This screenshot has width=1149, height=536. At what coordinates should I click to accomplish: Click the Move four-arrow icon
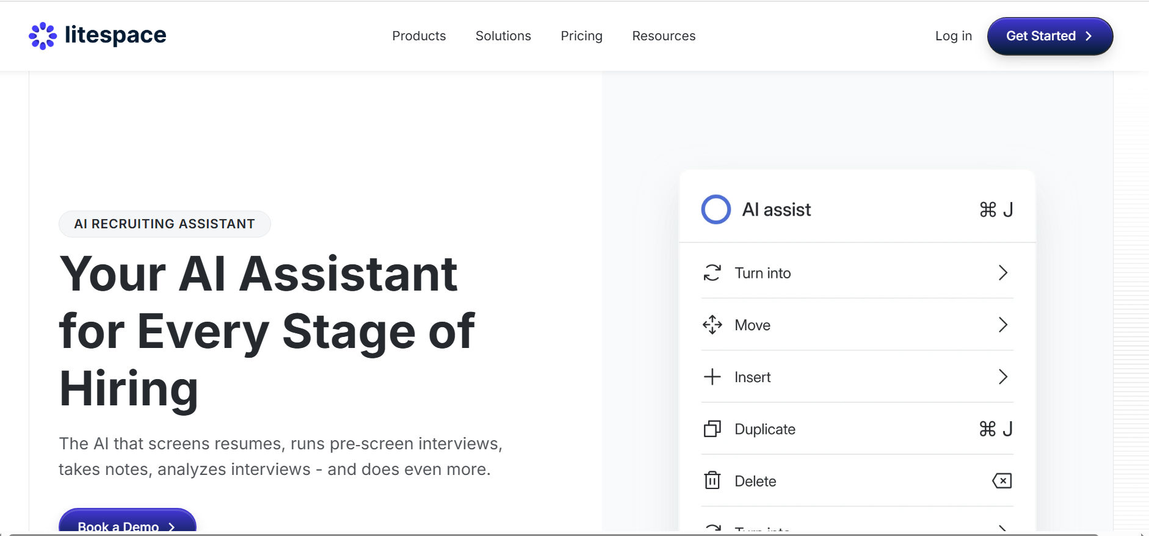pos(712,325)
